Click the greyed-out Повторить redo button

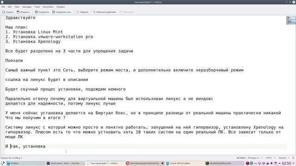(x=126, y=12)
